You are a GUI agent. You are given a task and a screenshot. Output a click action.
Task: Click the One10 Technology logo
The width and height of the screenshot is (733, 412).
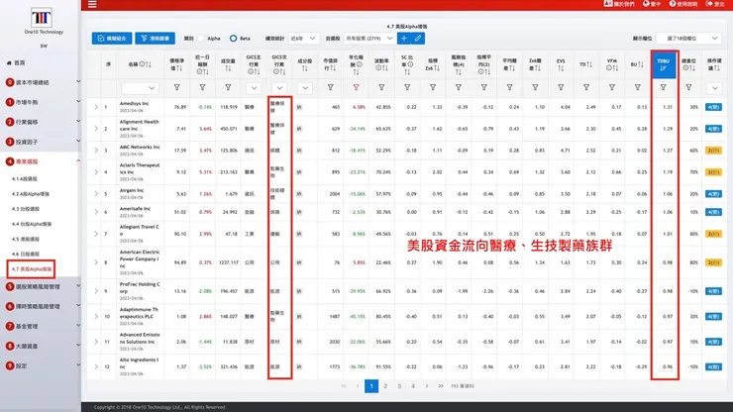pos(42,18)
